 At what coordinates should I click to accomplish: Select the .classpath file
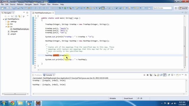[13, 32]
